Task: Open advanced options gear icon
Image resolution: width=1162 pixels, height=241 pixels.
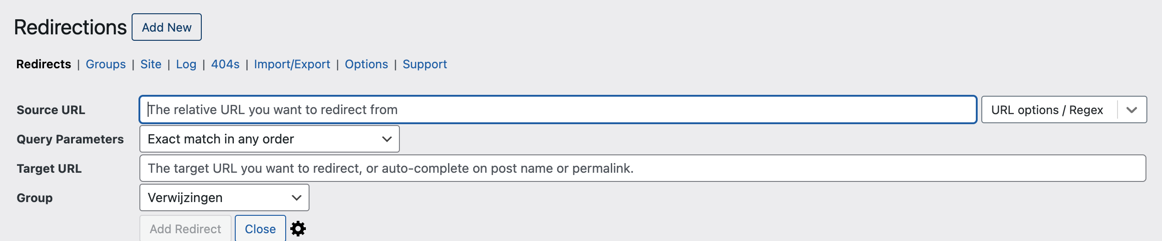Action: tap(298, 228)
